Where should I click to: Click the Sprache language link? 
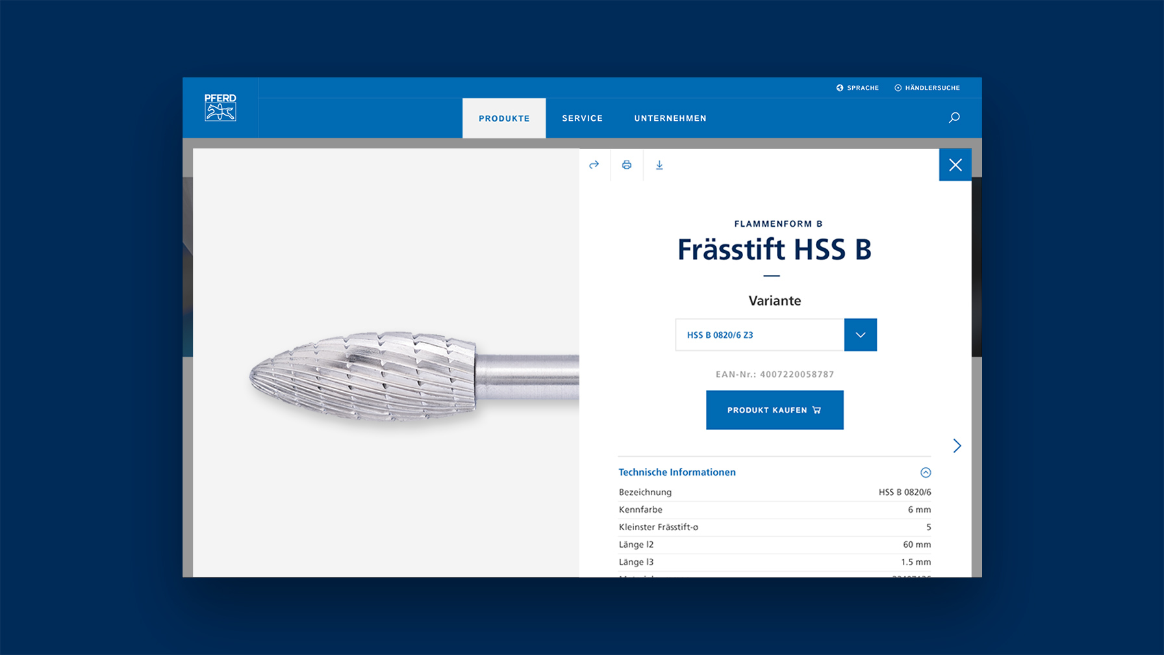pyautogui.click(x=863, y=88)
